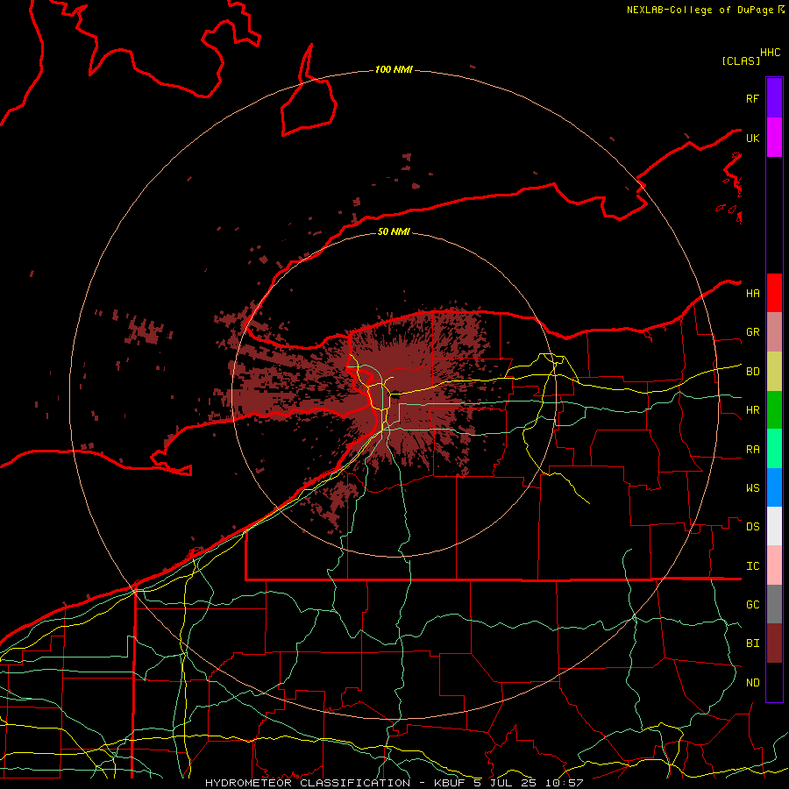Click the HYDROMETEOR CLASSIFICATION title text

click(308, 783)
